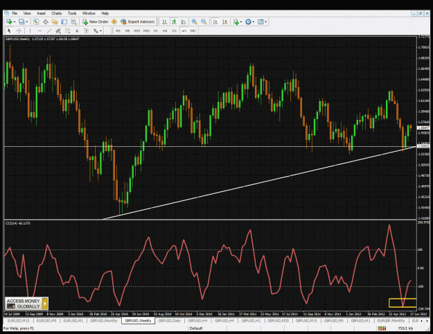Toggle the Terminal window icon
433x334 pixels.
point(64,21)
